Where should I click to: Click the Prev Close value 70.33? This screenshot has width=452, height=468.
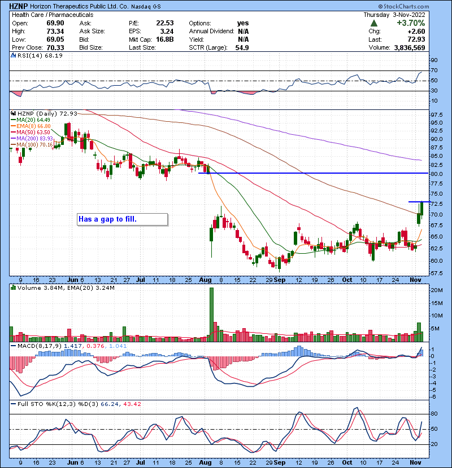55,47
